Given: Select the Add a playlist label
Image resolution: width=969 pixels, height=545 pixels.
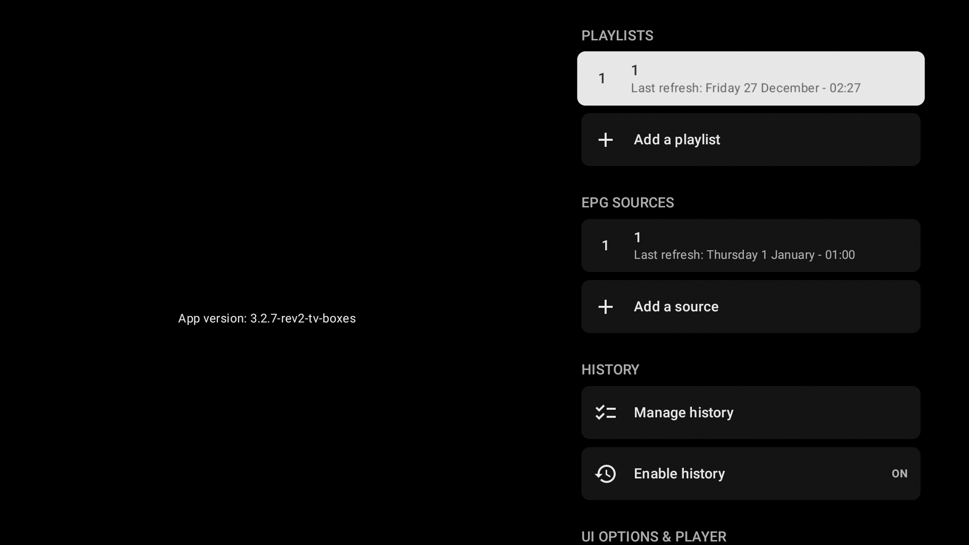Looking at the screenshot, I should 677,140.
